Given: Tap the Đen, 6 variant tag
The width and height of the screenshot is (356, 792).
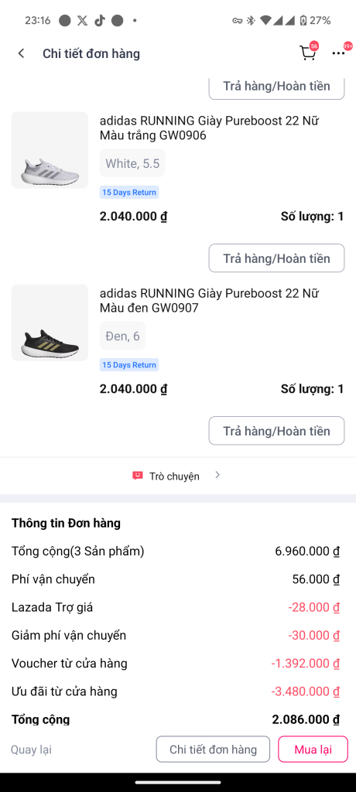Looking at the screenshot, I should coord(122,336).
